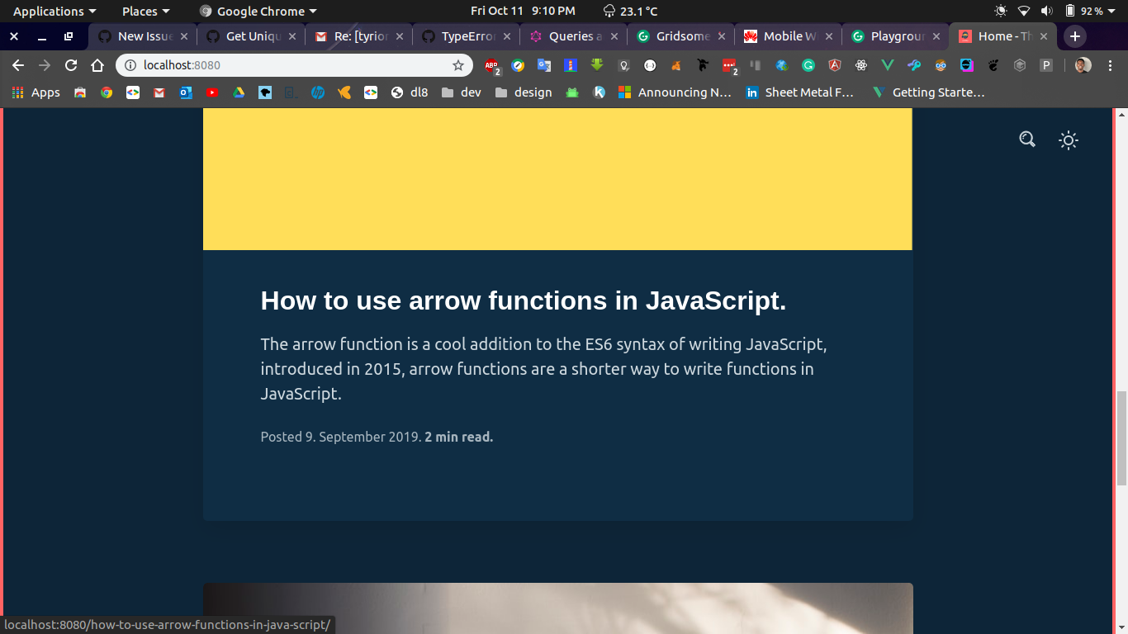This screenshot has width=1128, height=634.
Task: Open React Developer Tools extension
Action: [x=860, y=65]
